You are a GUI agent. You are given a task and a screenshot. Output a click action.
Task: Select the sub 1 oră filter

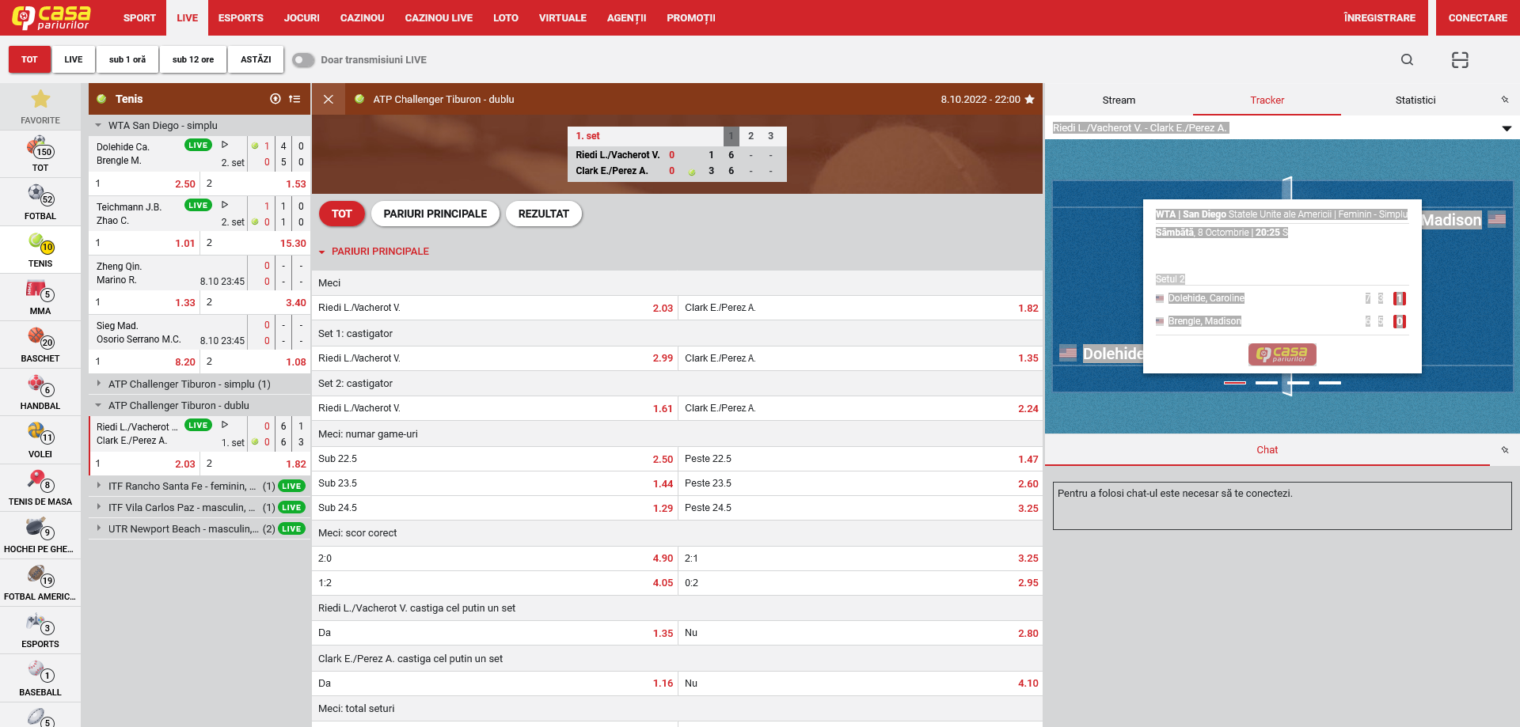[x=127, y=59]
